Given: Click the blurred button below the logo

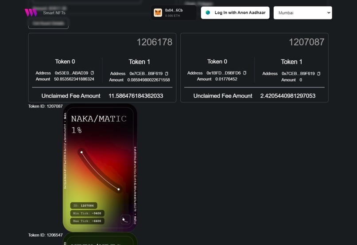Looking at the screenshot, I should 48,23.
